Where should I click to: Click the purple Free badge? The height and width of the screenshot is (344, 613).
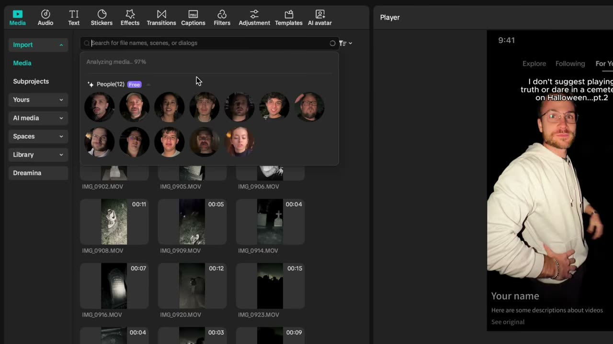click(x=134, y=85)
